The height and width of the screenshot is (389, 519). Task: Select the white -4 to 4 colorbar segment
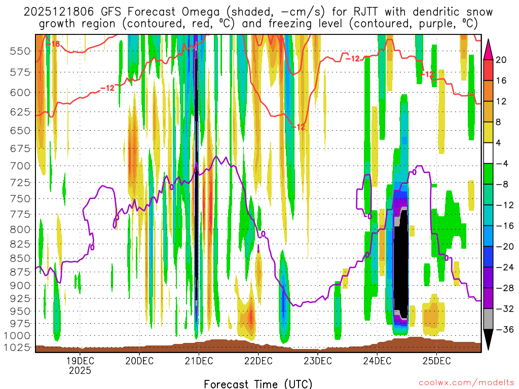pyautogui.click(x=488, y=153)
